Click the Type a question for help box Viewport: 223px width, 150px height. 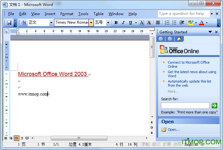pos(184,14)
